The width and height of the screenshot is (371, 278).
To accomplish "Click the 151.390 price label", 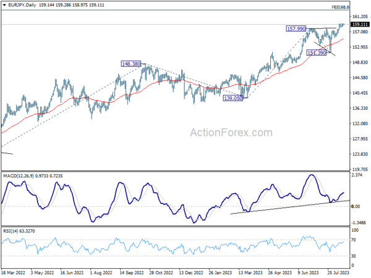I will pyautogui.click(x=317, y=53).
